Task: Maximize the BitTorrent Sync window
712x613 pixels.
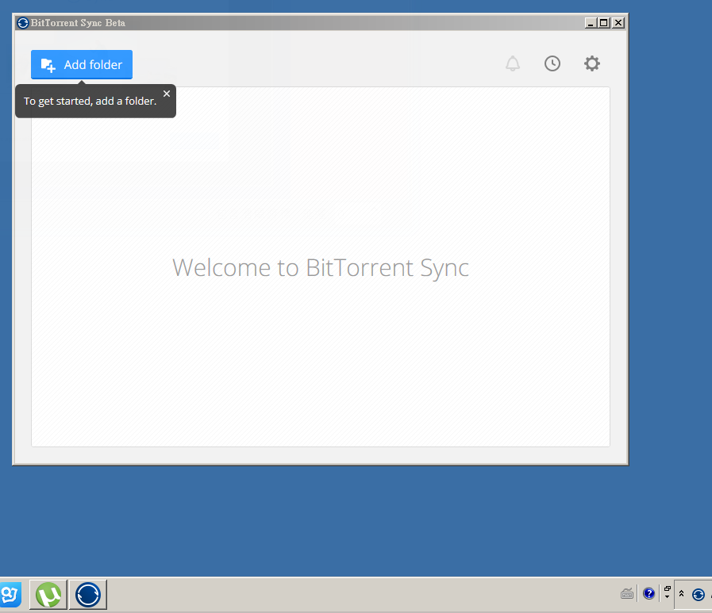Action: point(604,23)
